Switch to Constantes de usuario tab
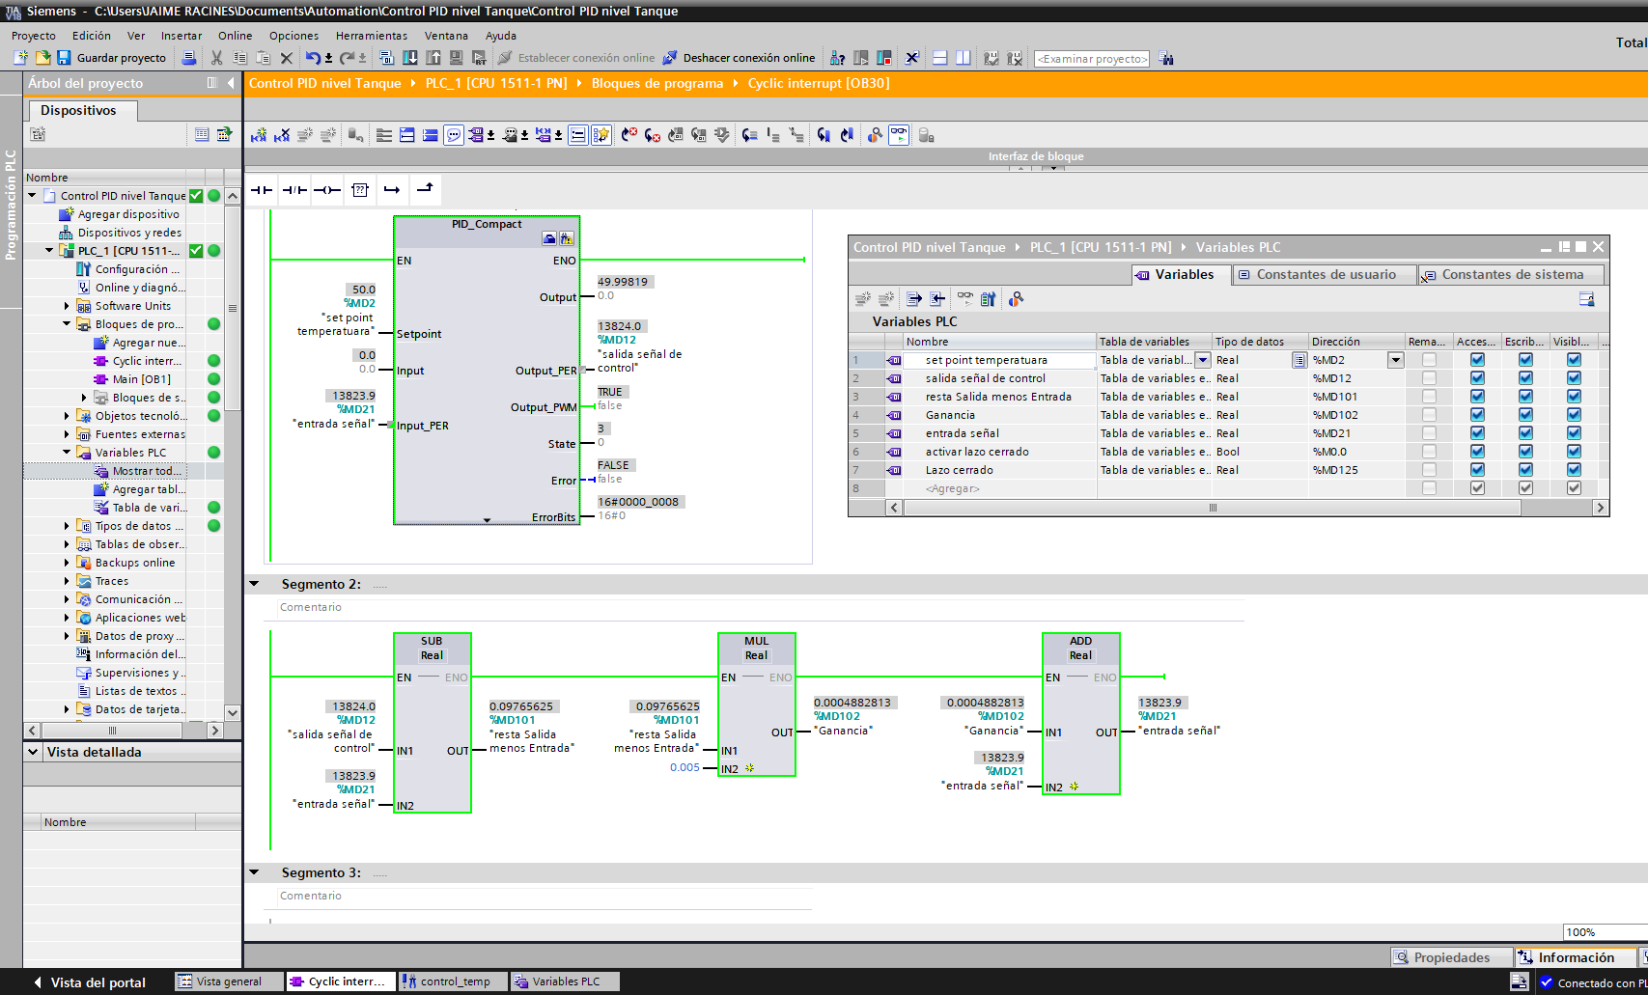The height and width of the screenshot is (995, 1648). pos(1325,275)
